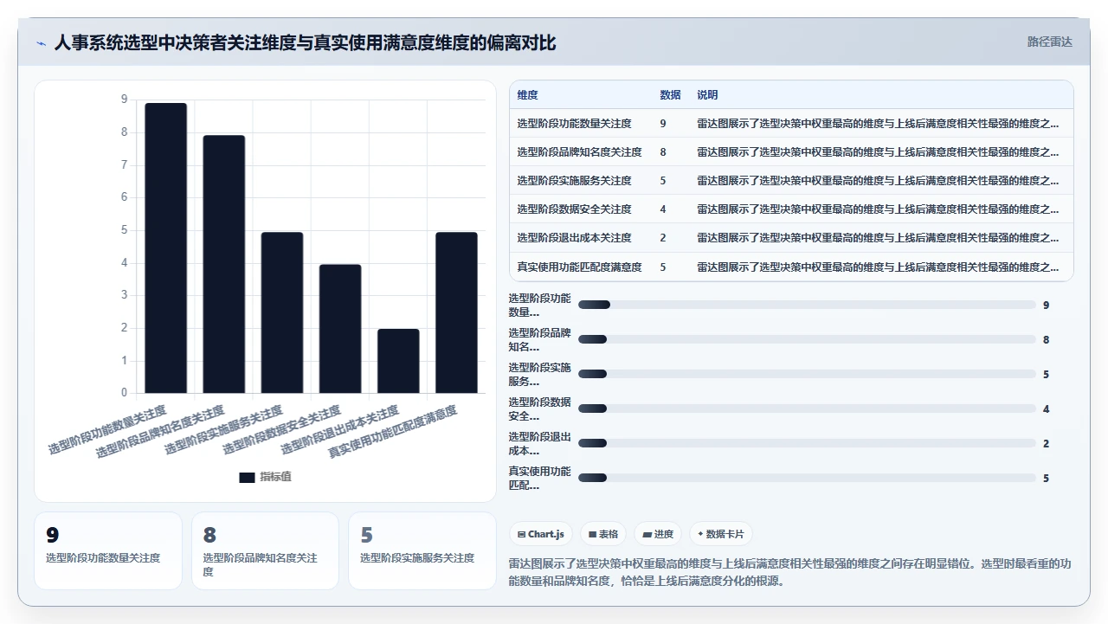Click the chart bar for 选型阶段品牌知名度关注度
Viewport: 1108px width, 624px height.
tap(224, 264)
